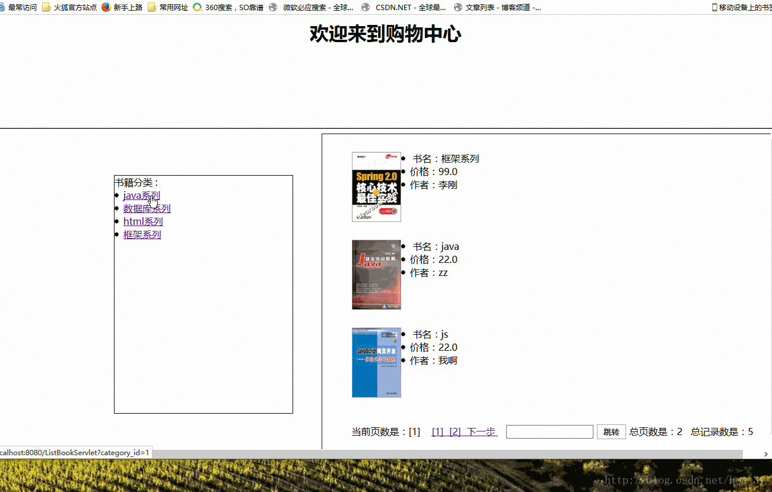Image resolution: width=772 pixels, height=492 pixels.
Task: Click the Spring 2.0 book cover thumbnail
Action: click(376, 187)
